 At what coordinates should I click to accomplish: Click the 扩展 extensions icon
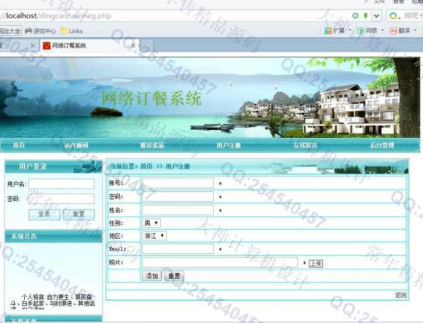click(328, 31)
